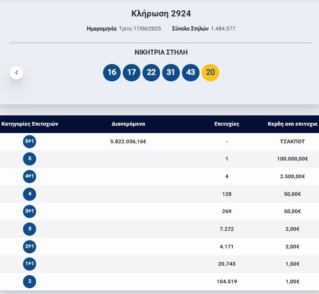Select the number 17 ball
This screenshot has height=294, width=319.
point(131,73)
